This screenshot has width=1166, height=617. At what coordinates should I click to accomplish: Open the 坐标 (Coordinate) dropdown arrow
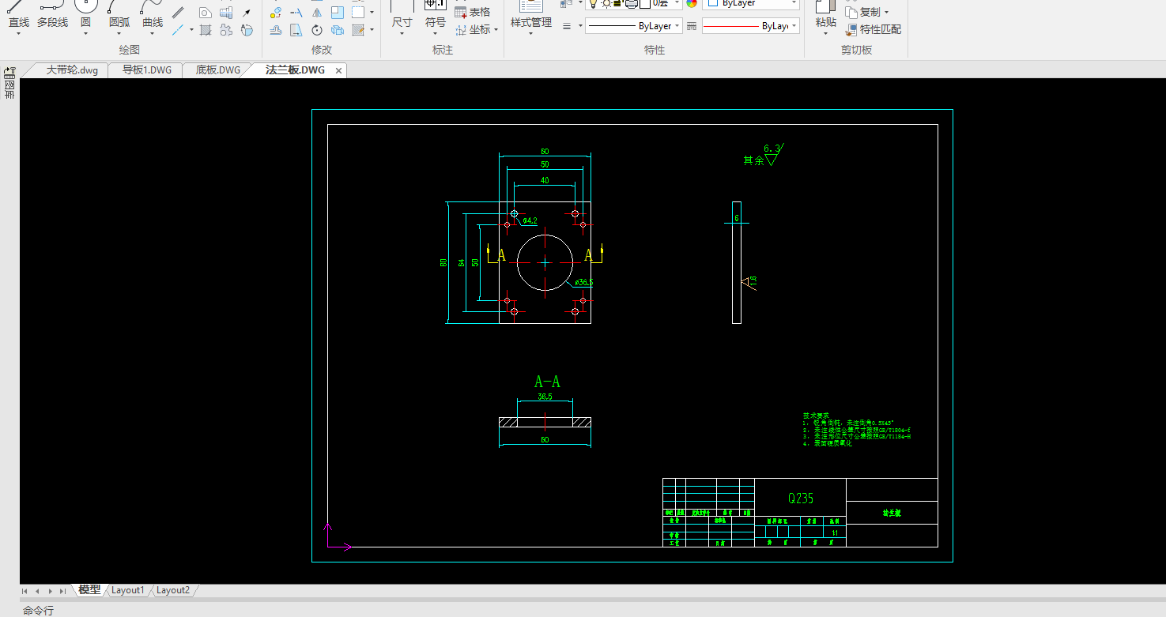[496, 30]
